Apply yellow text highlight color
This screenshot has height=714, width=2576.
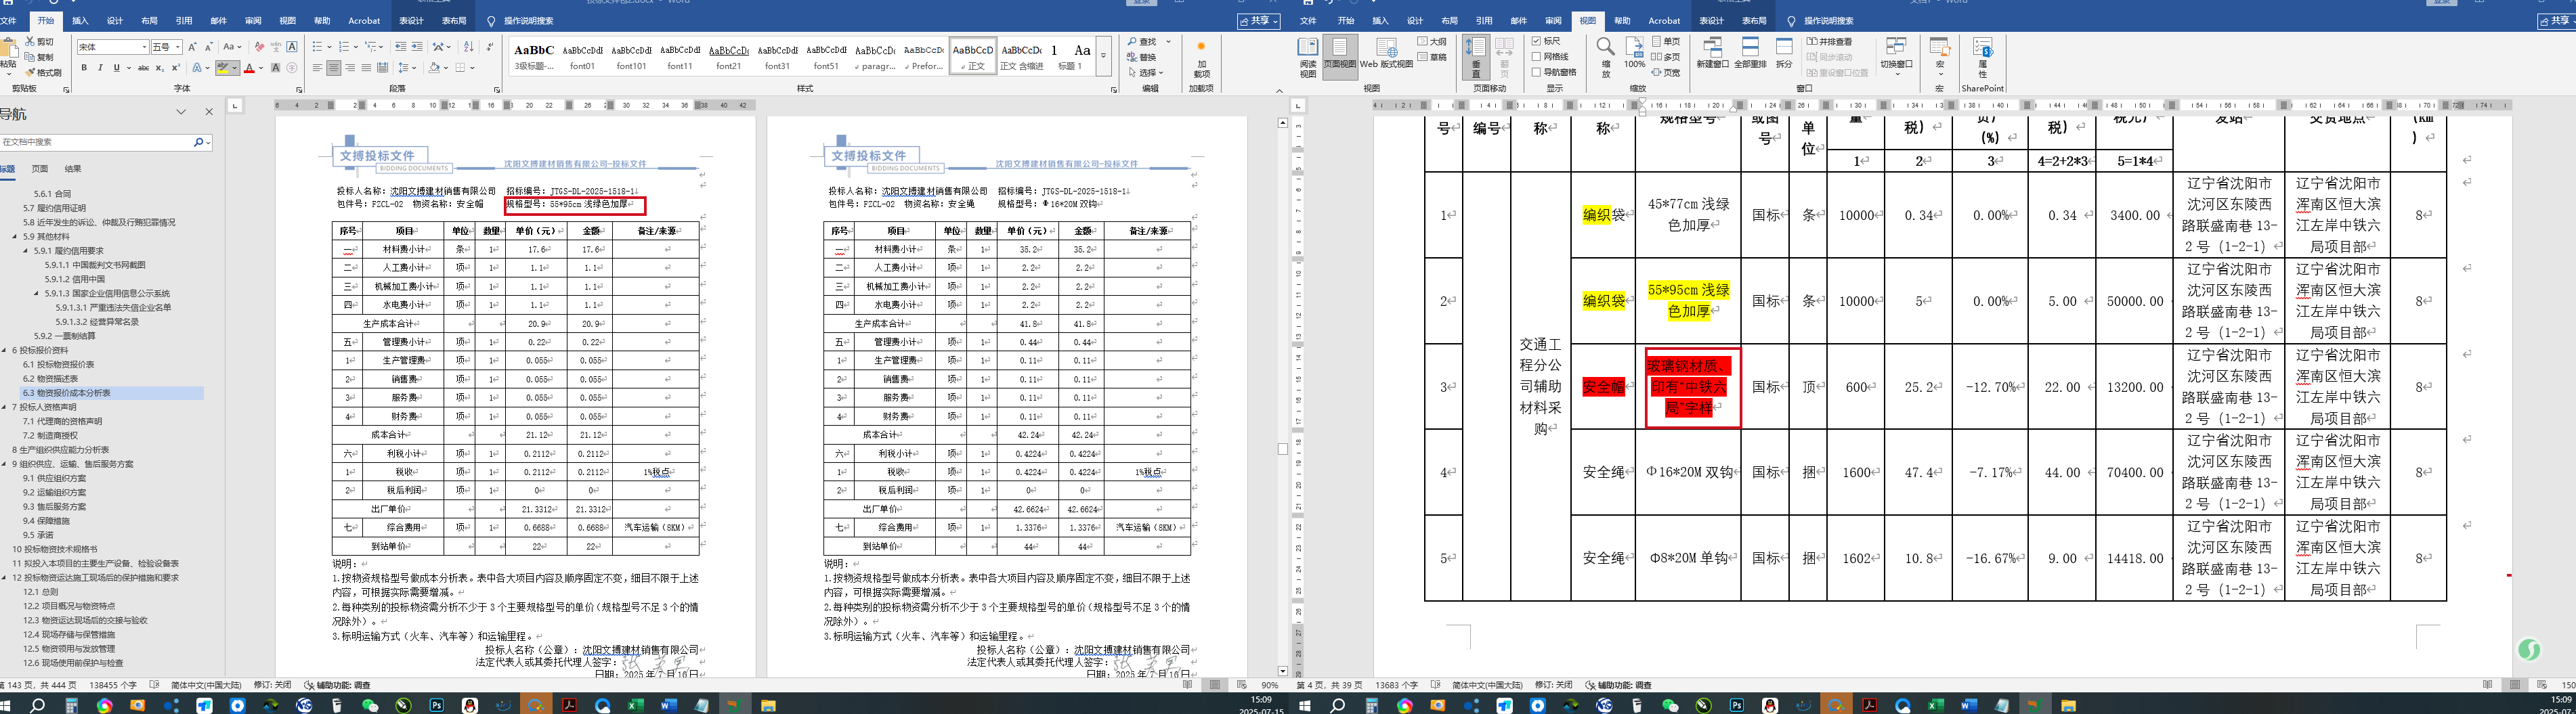(223, 68)
